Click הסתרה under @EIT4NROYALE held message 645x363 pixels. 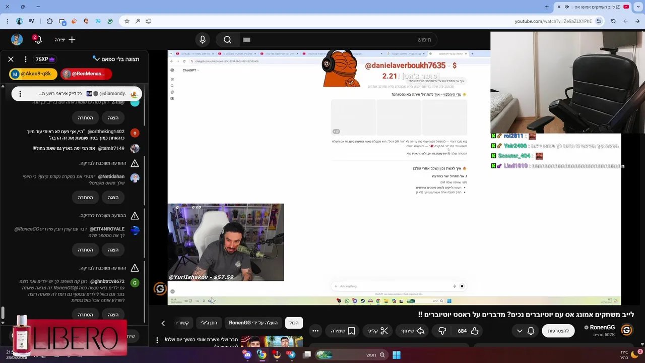(x=85, y=250)
